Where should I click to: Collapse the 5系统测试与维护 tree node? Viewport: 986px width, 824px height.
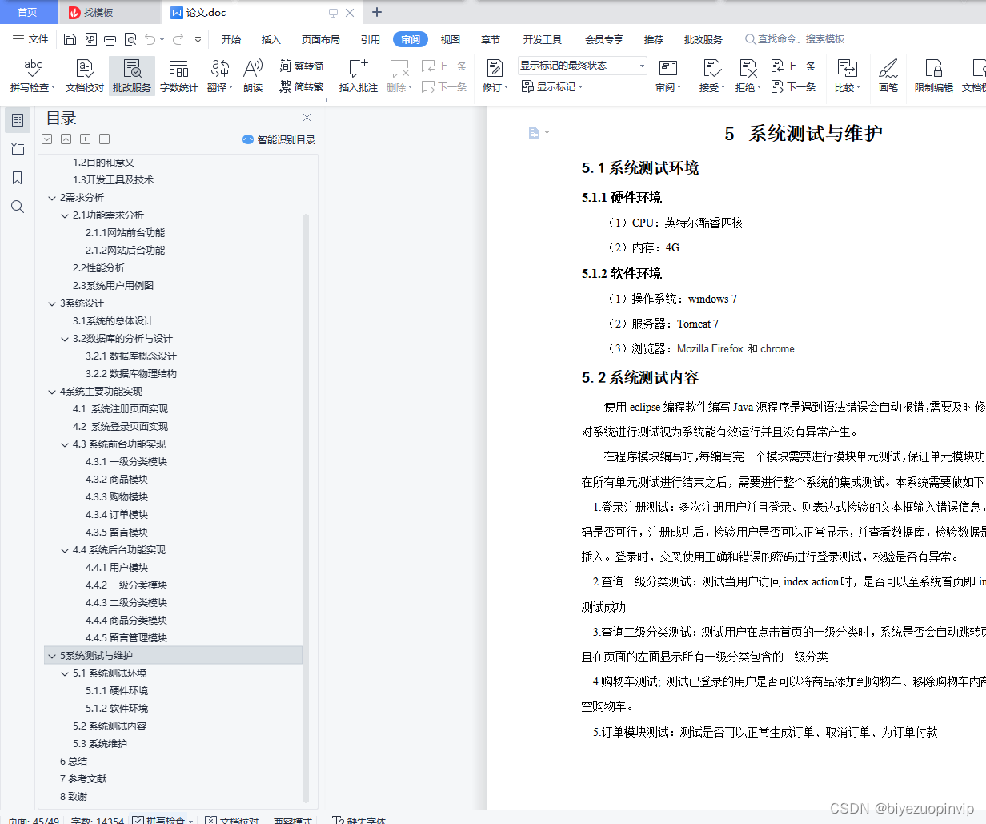[x=52, y=656]
